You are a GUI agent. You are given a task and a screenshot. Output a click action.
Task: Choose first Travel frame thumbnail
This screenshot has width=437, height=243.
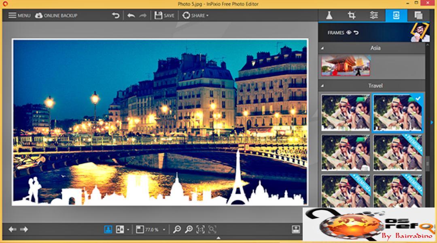tap(346, 113)
